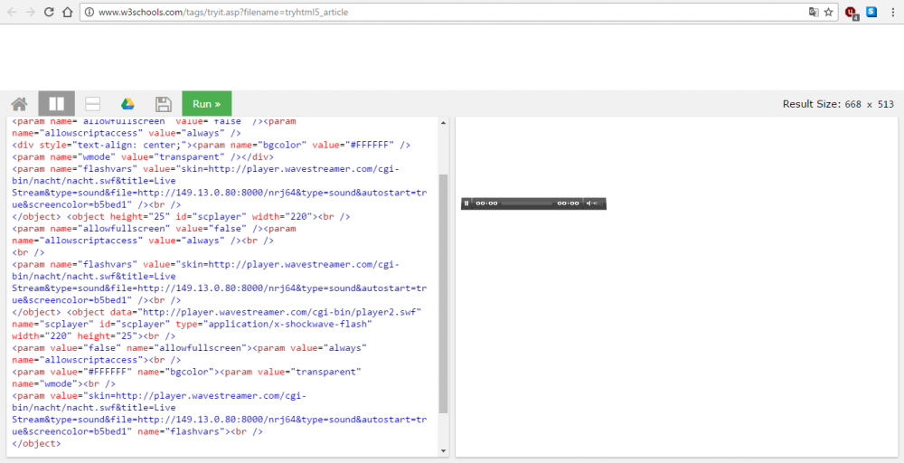Go to W3Schools home icon
Image resolution: width=904 pixels, height=463 pixels.
(x=19, y=104)
